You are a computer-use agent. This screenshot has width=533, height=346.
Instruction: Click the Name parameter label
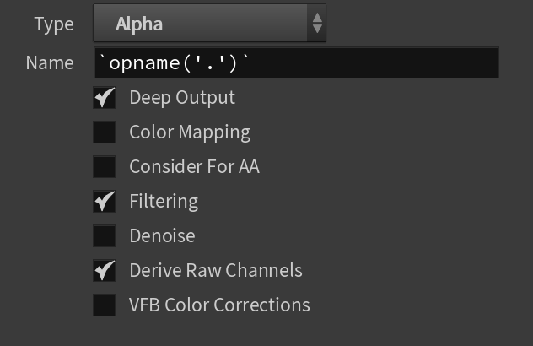tap(50, 63)
